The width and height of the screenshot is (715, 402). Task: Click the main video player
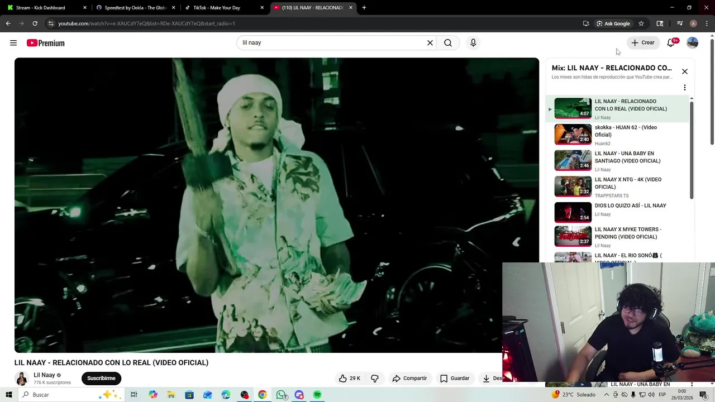[x=277, y=205]
